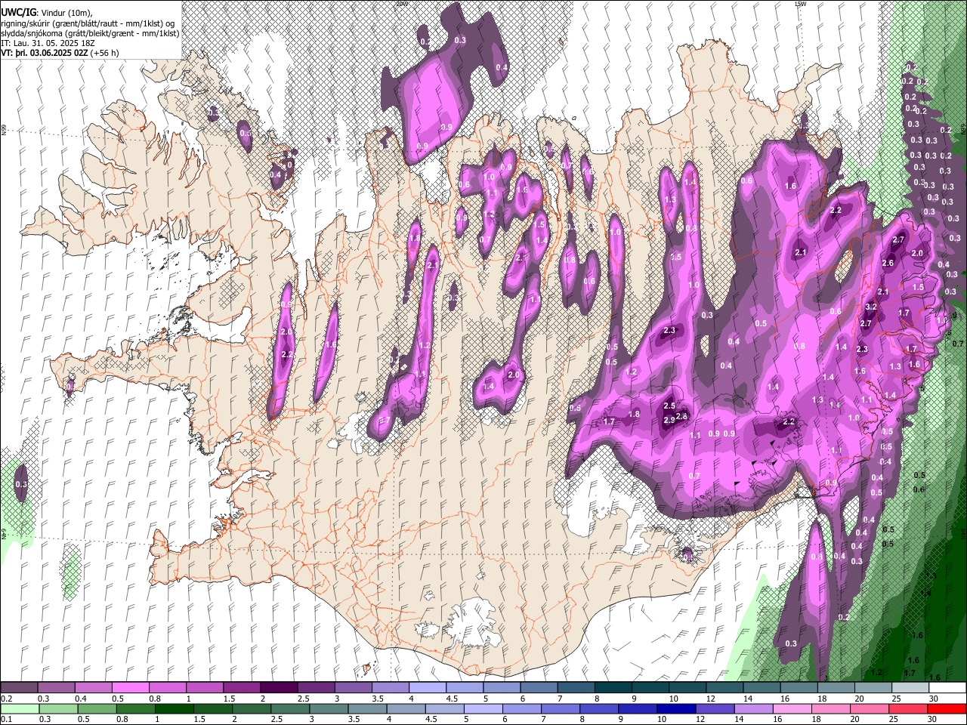The width and height of the screenshot is (967, 725).
Task: Pick the light gray top-row swatch between 25 and 30
Action: 911,688
